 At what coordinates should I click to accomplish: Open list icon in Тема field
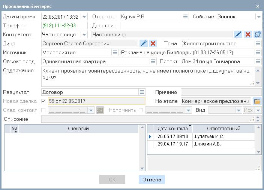pyautogui.click(x=258, y=44)
